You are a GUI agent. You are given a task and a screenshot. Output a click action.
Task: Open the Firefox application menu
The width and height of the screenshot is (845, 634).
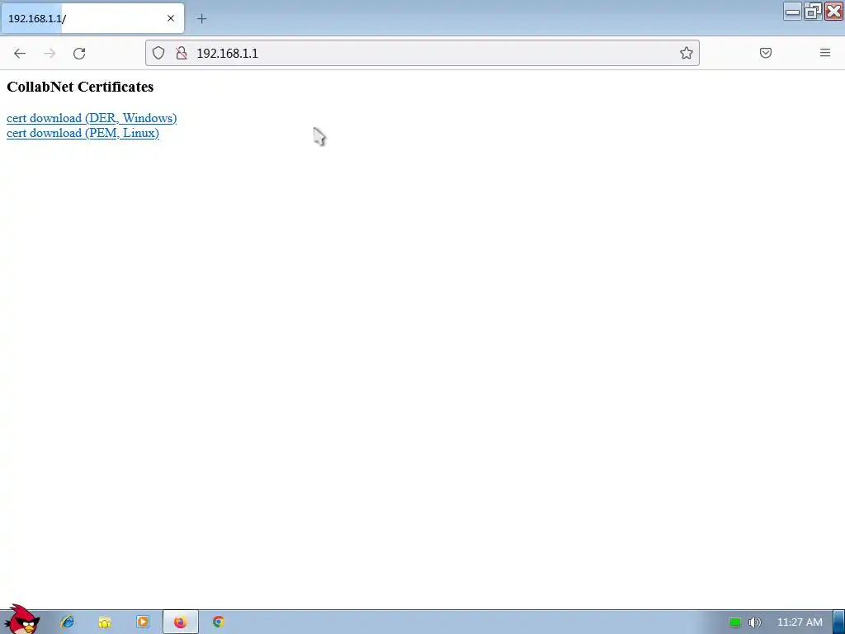[x=825, y=53]
